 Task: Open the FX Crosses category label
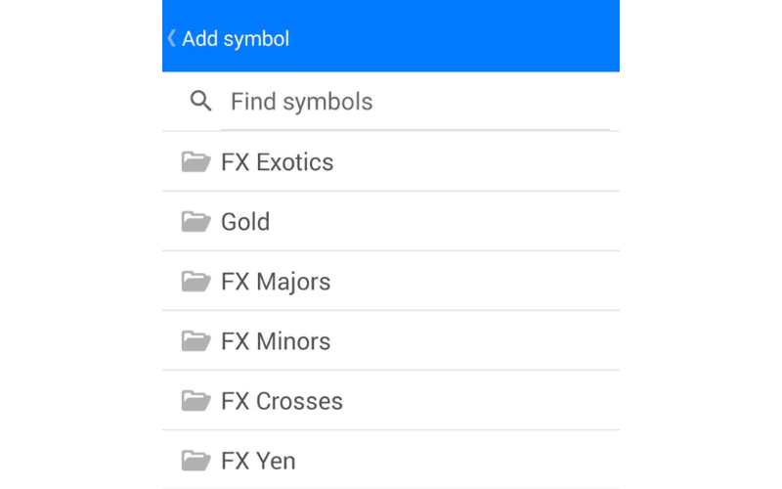coord(282,400)
